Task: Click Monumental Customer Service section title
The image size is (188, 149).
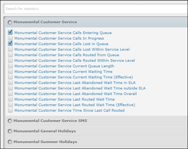Action: click(x=45, y=22)
